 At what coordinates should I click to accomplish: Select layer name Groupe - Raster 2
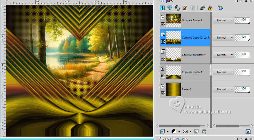(x=192, y=20)
